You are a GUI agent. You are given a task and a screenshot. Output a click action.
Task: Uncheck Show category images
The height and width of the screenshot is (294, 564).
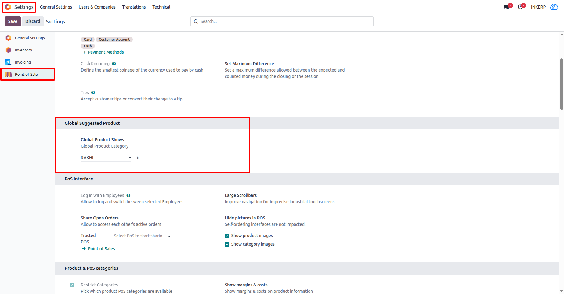[x=227, y=244]
